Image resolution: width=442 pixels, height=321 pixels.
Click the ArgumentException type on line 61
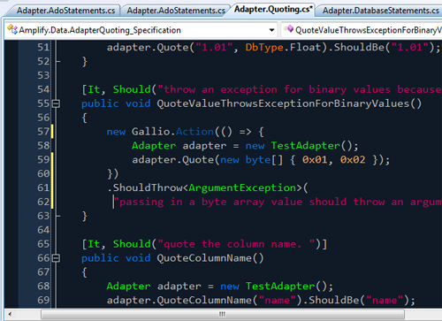(x=242, y=187)
